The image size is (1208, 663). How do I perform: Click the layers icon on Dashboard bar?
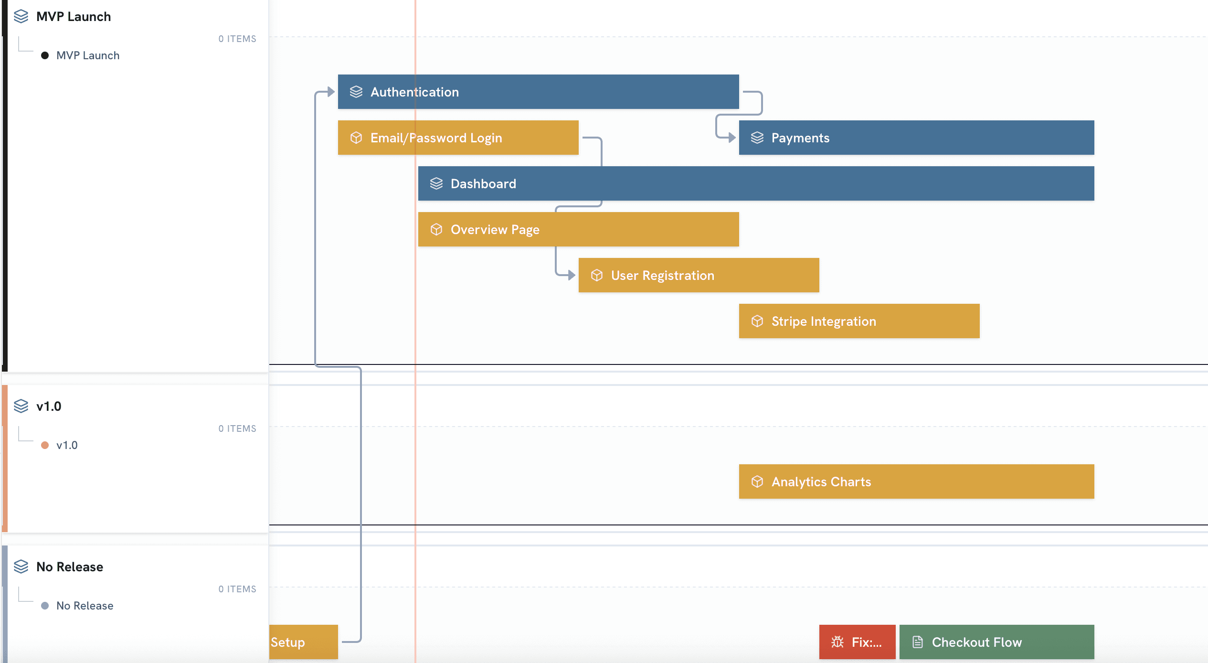pos(436,183)
